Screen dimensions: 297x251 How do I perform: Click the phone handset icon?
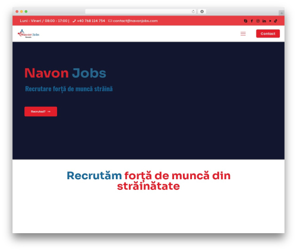point(74,21)
